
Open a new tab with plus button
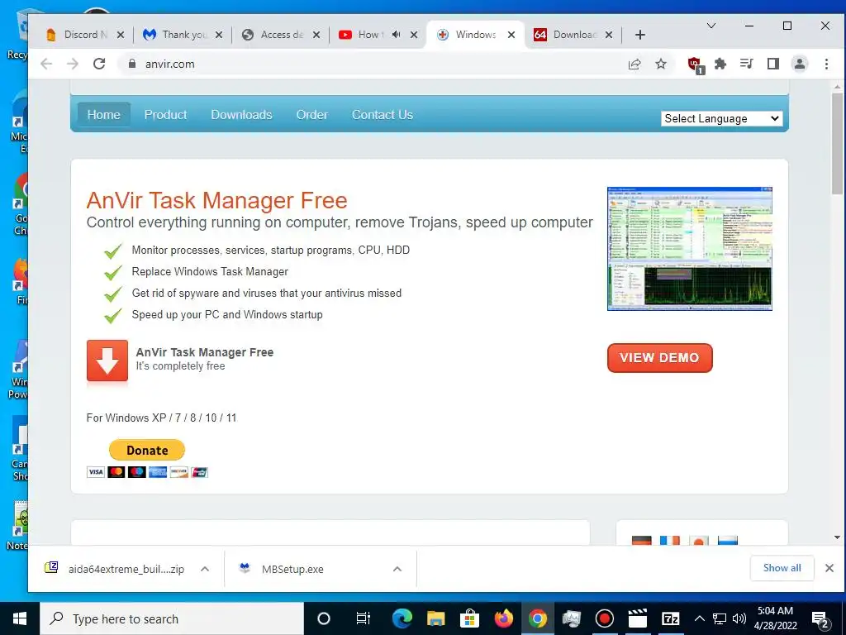tap(640, 35)
